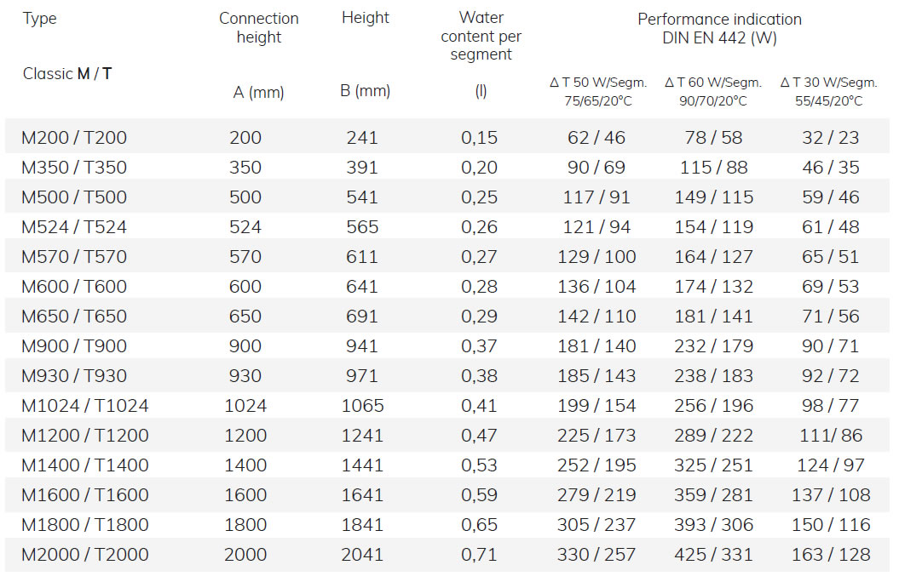Image resolution: width=899 pixels, height=582 pixels.
Task: Select the M350 / T350 row label
Action: click(x=74, y=168)
